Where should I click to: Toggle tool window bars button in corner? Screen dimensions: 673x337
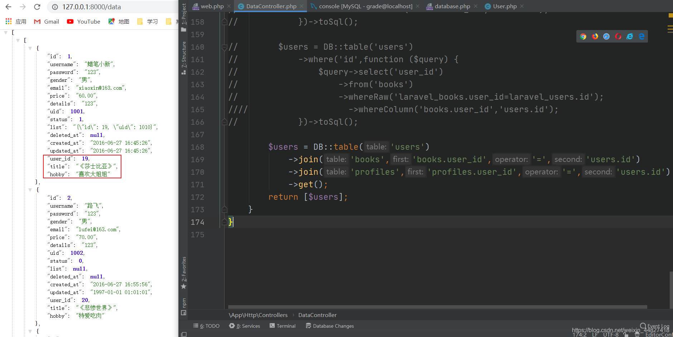point(184,334)
